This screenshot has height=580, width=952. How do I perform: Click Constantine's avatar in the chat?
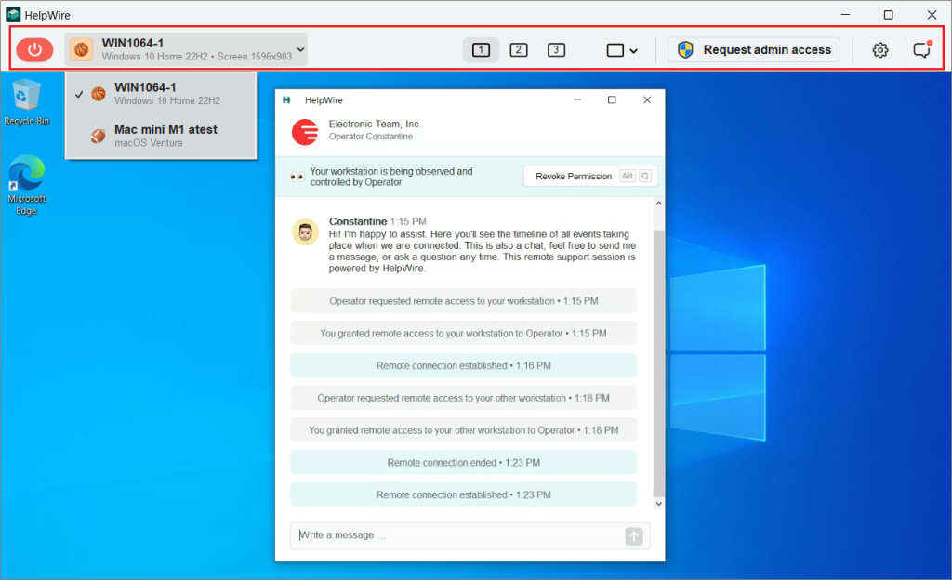tap(305, 233)
